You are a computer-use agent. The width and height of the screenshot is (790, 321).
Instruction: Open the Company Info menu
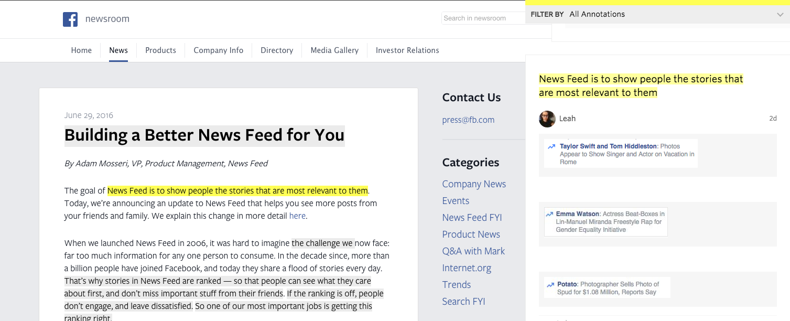[218, 50]
